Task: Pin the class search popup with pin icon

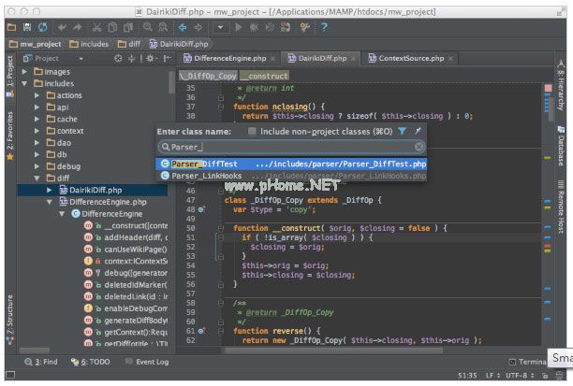Action: tap(419, 132)
